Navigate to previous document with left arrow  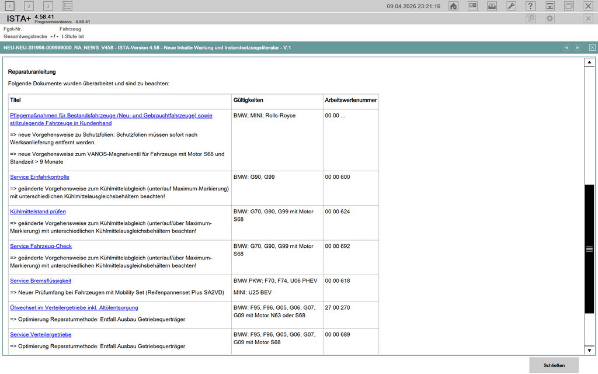[566, 47]
